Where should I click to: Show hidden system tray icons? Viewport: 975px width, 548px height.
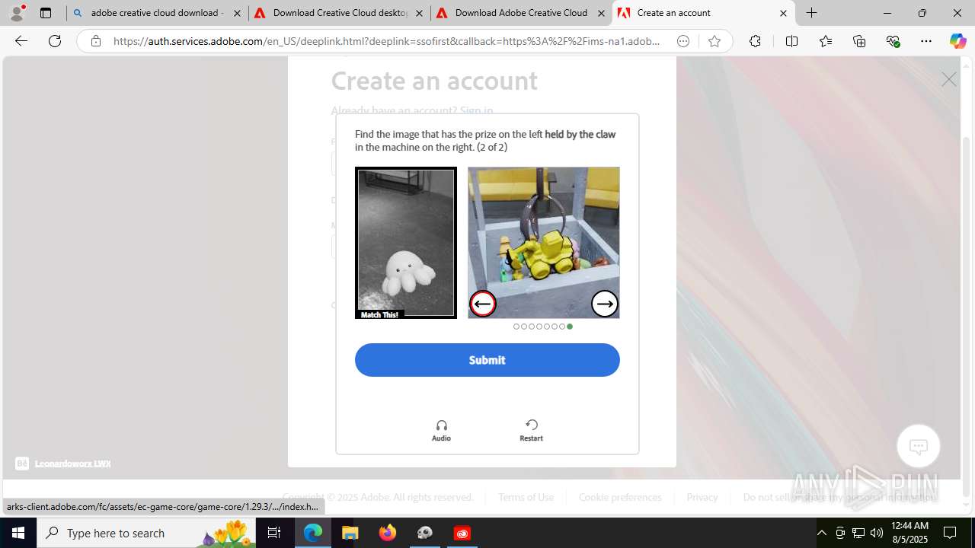pyautogui.click(x=822, y=533)
